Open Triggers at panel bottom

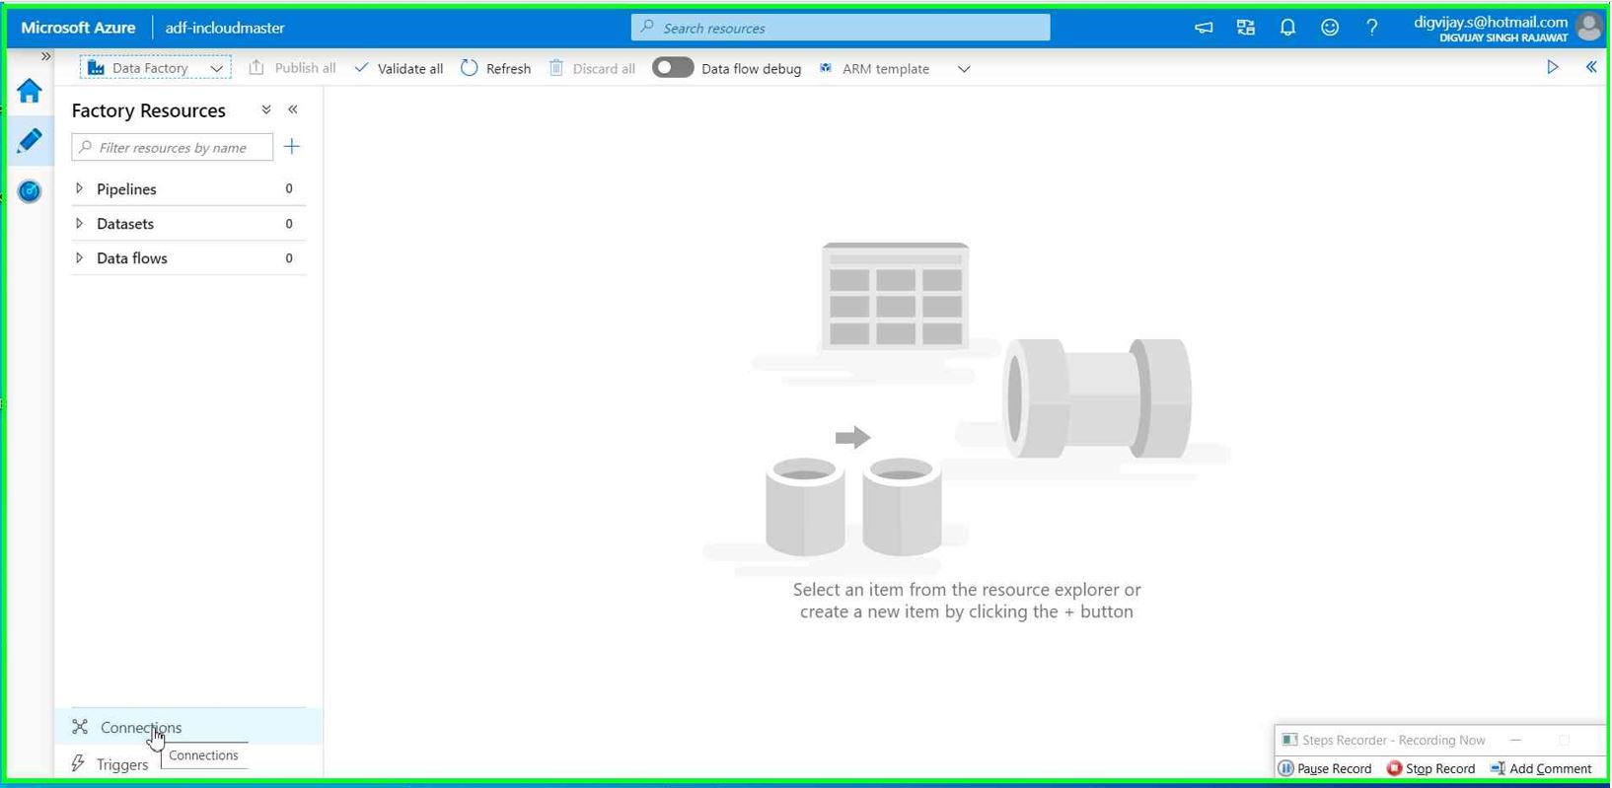point(122,764)
